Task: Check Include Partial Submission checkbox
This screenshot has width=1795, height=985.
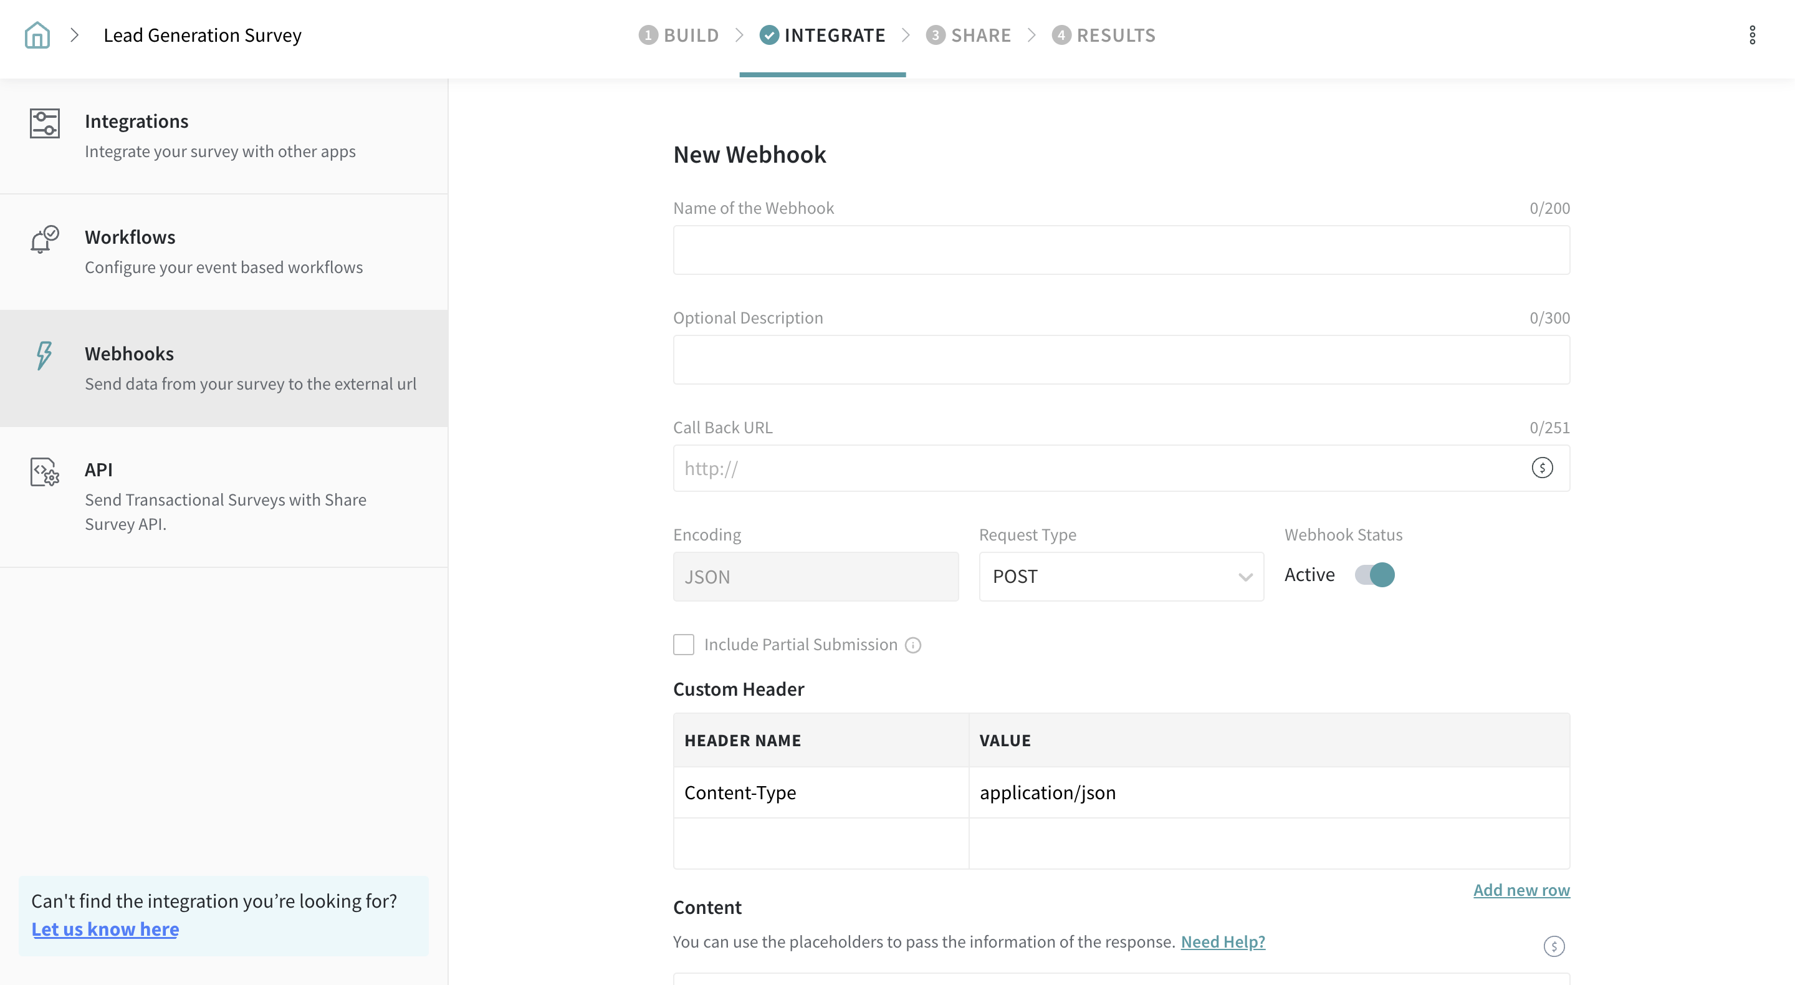Action: [x=684, y=645]
